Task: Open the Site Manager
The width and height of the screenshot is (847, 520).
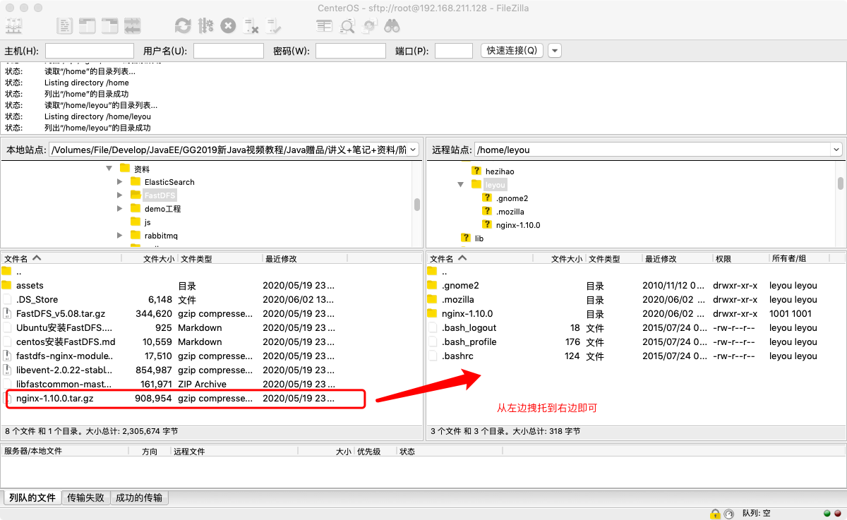Action: (x=14, y=27)
